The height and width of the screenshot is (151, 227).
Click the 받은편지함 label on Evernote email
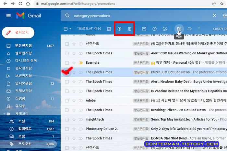[141, 63]
